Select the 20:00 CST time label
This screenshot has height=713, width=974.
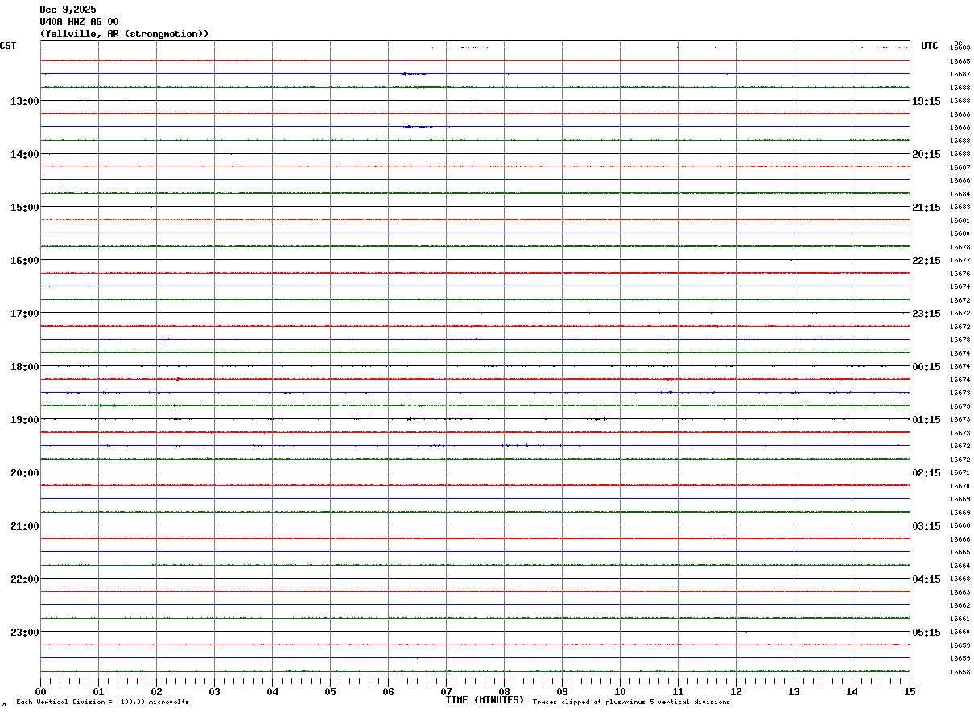click(25, 473)
